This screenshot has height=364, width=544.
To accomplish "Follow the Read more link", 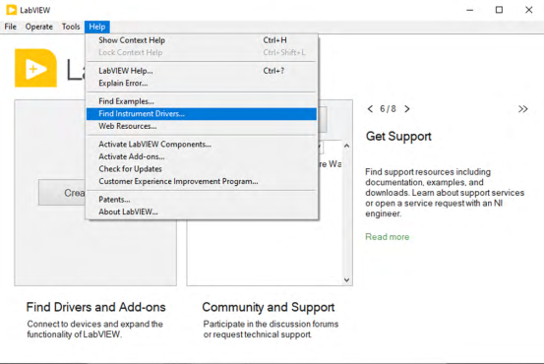I will tap(388, 237).
